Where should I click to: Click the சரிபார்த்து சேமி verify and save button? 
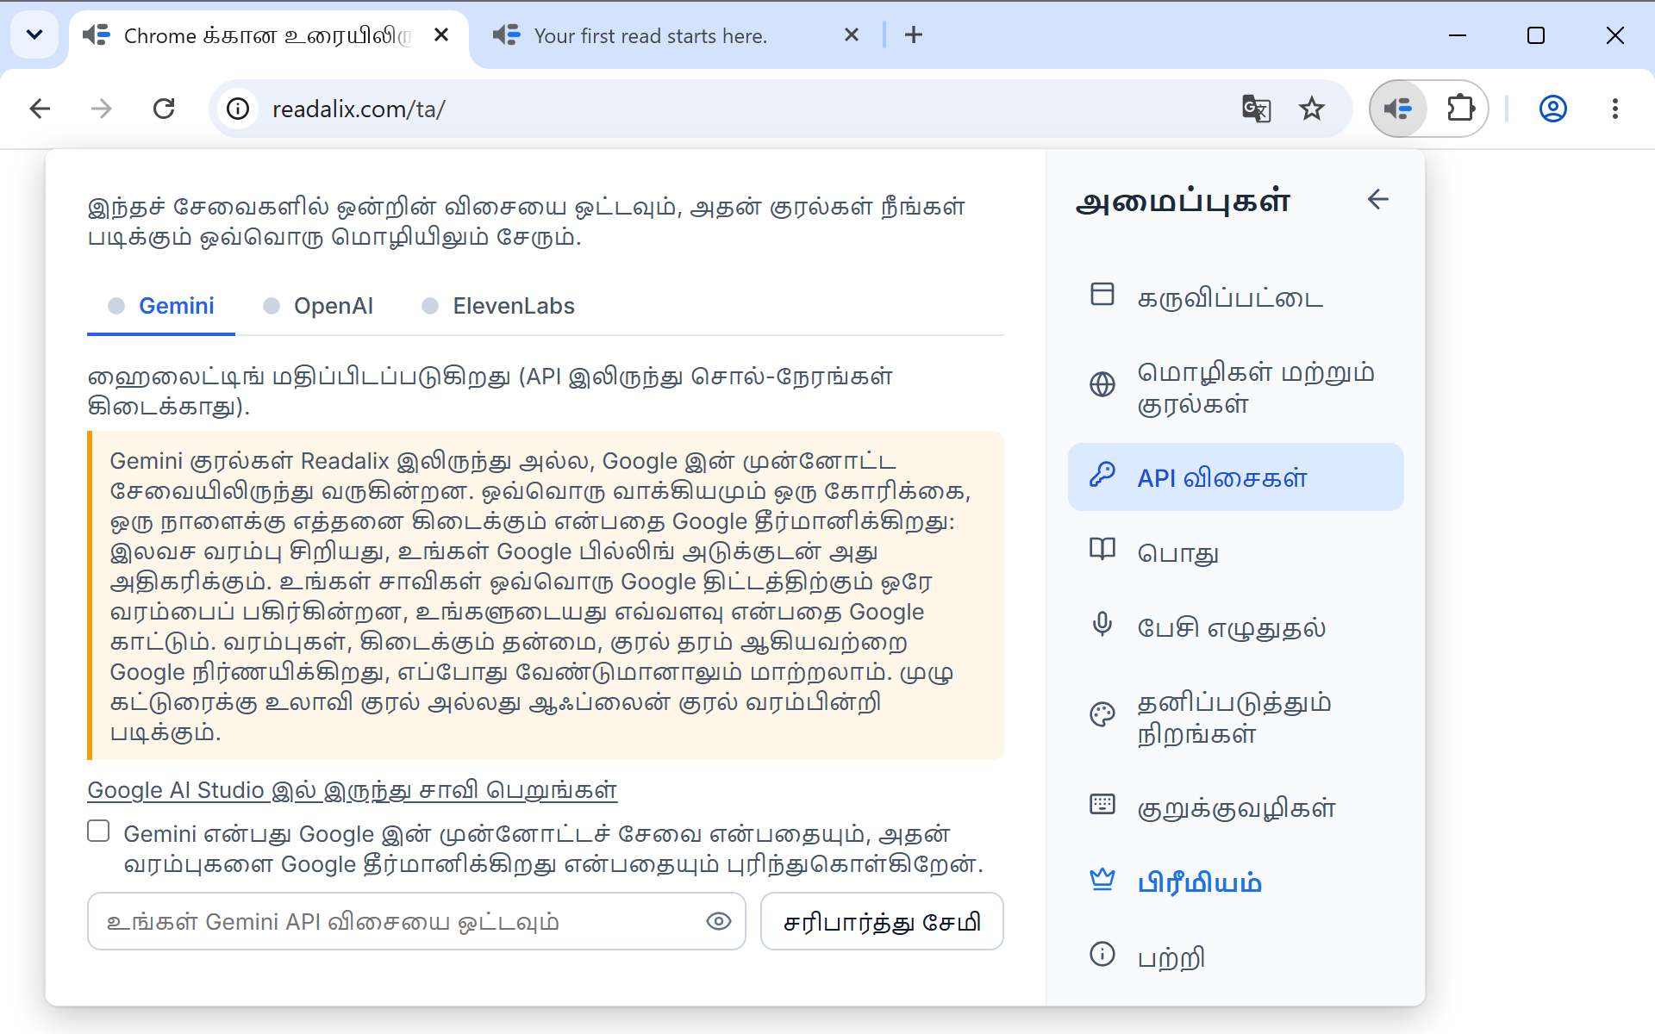(x=882, y=921)
